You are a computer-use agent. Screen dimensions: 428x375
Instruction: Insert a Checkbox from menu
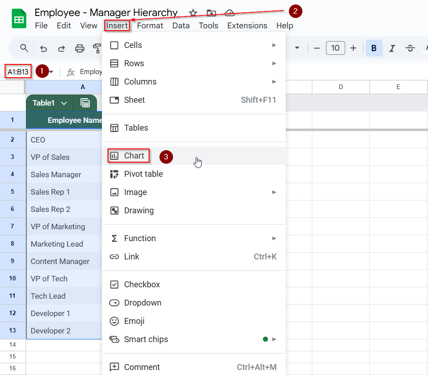click(194, 285)
